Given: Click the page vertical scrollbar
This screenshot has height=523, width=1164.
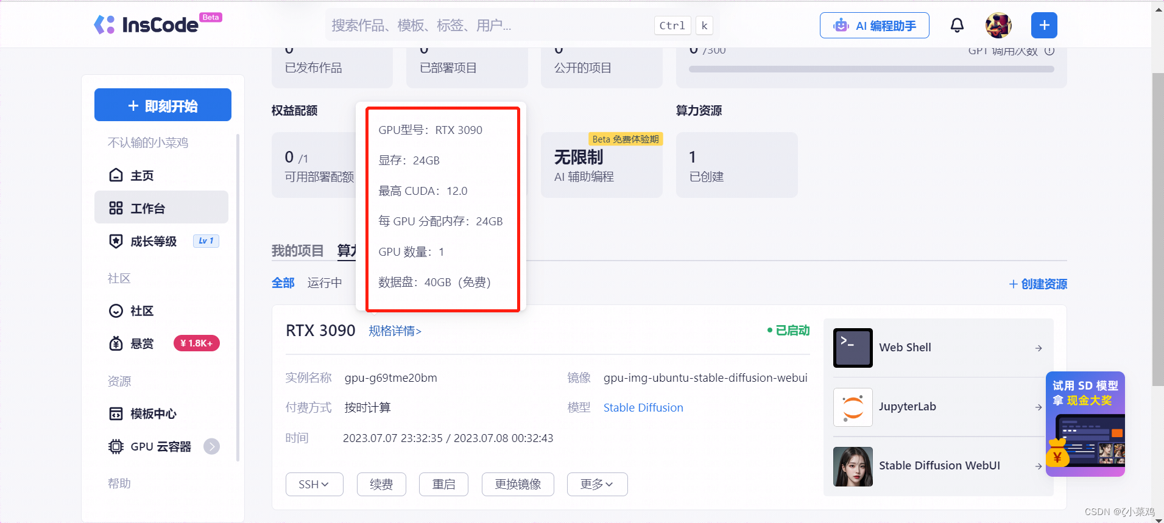Looking at the screenshot, I should click(x=1158, y=230).
